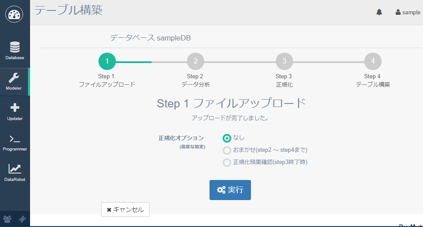Select the なし normalization option

[227, 138]
